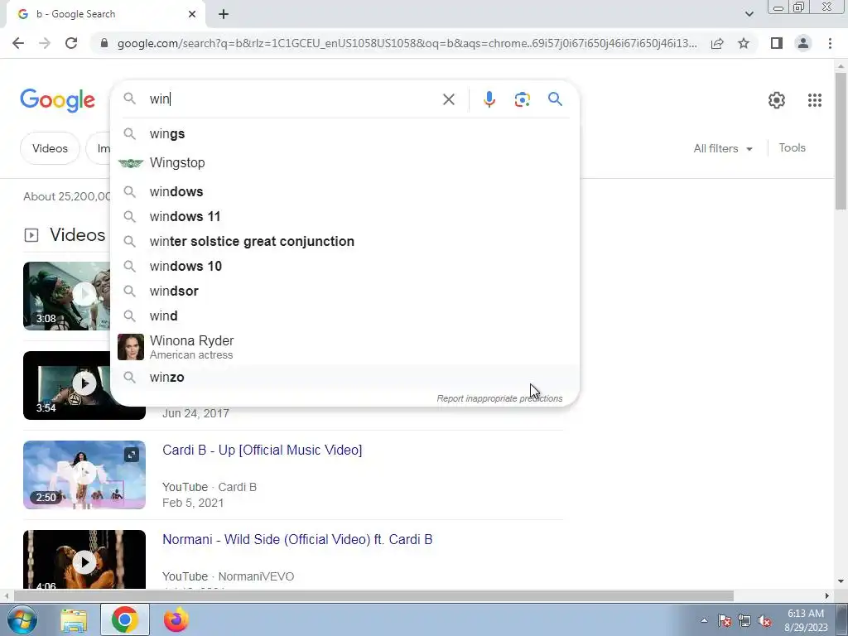
Task: Select the Winona Ryder suggestion
Action: click(x=344, y=347)
